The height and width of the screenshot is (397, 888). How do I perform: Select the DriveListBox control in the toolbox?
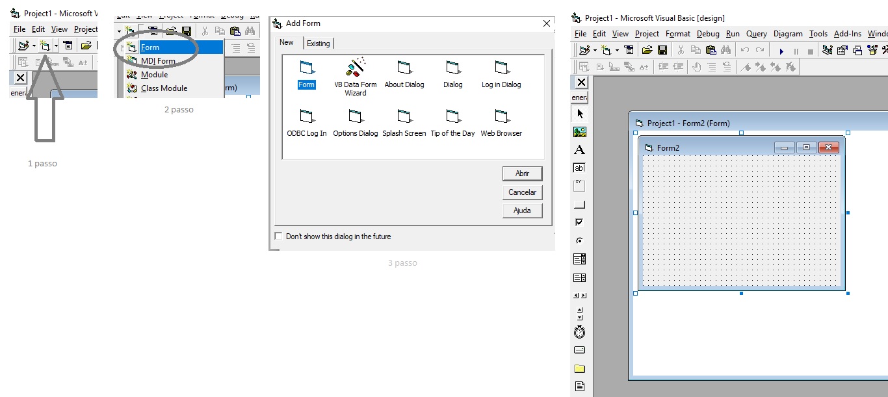click(579, 350)
